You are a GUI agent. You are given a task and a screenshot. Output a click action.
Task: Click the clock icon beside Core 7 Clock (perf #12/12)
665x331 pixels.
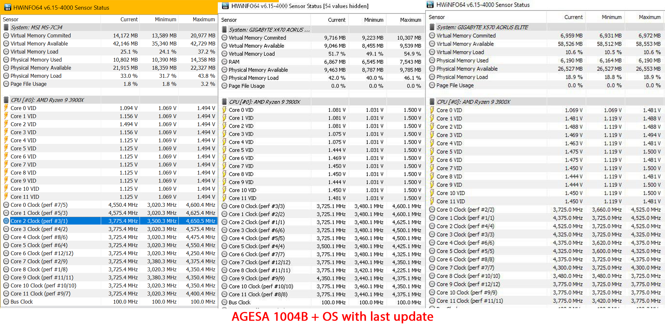(x=224, y=262)
